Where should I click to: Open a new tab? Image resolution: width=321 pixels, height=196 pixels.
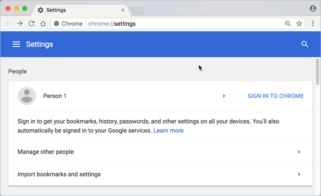coord(138,10)
